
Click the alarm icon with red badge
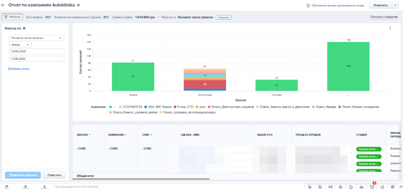coord(372,187)
